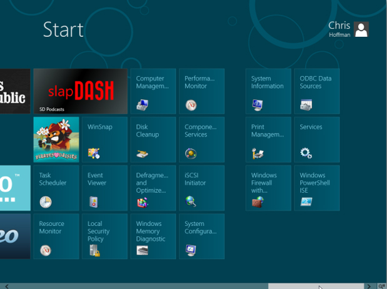The image size is (387, 289).
Task: Launch Windows PowerShell ISE icon
Action: [x=306, y=202]
